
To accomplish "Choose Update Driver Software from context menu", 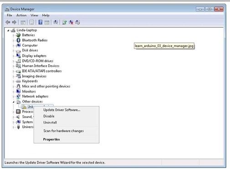I will 66,110.
